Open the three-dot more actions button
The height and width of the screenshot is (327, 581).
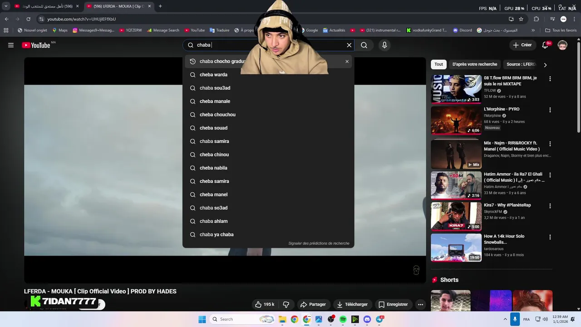click(421, 304)
